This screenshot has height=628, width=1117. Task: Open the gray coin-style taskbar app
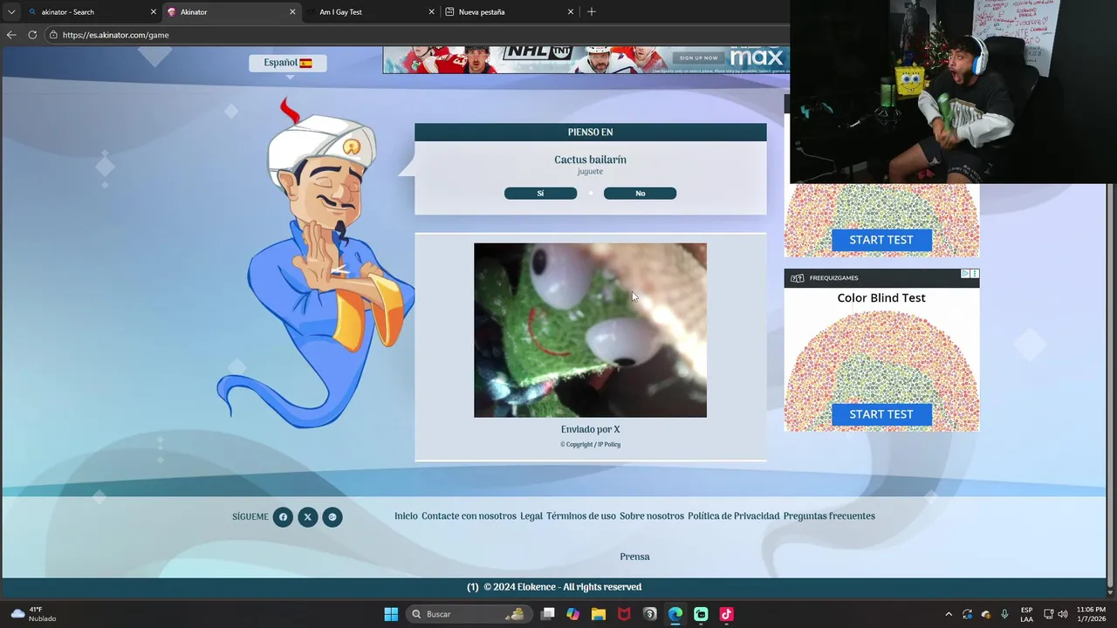click(649, 614)
